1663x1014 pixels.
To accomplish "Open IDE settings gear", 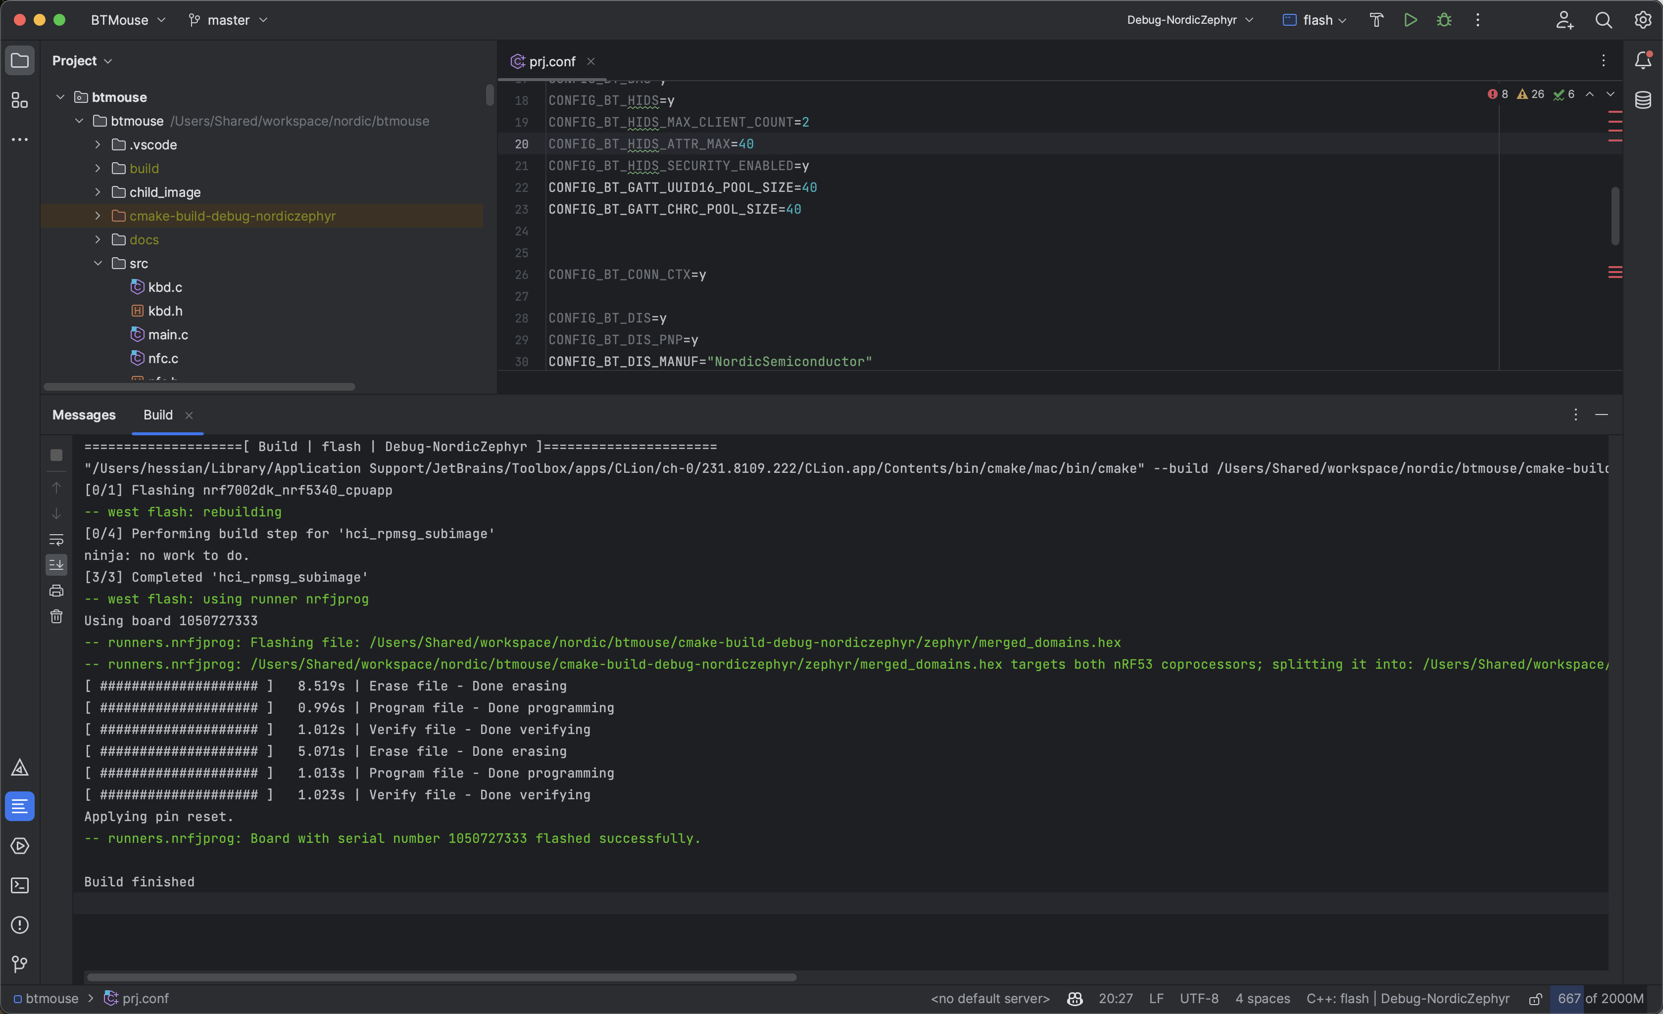I will tap(1643, 20).
